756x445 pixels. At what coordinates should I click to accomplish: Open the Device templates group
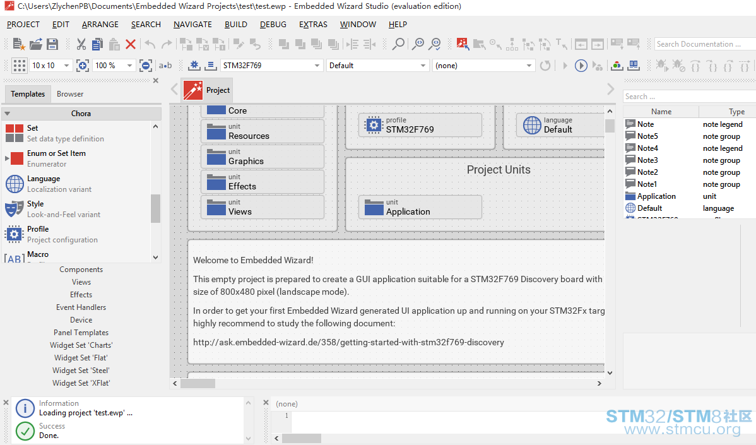pyautogui.click(x=81, y=319)
